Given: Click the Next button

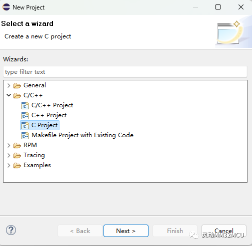Looking at the screenshot, I should pyautogui.click(x=126, y=231).
